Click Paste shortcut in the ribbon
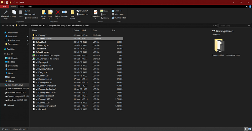 tap(32, 18)
